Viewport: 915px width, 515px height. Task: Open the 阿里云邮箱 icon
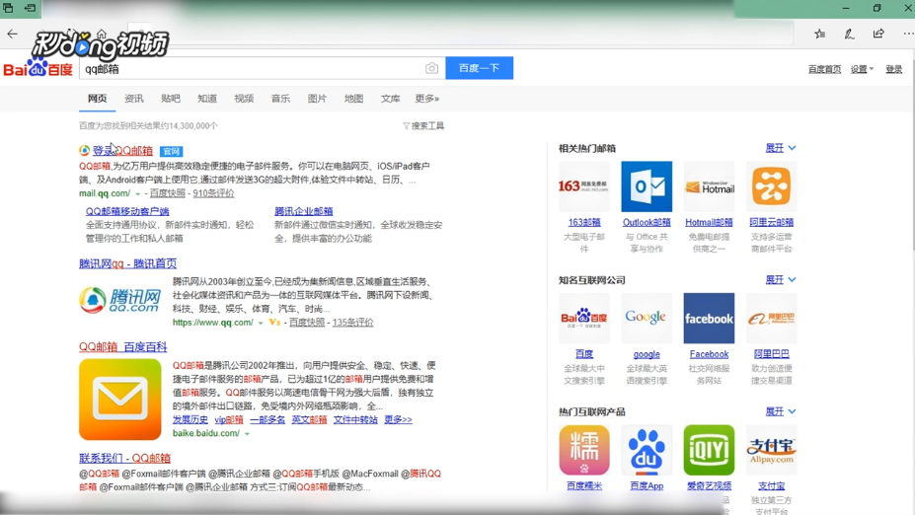click(x=772, y=186)
